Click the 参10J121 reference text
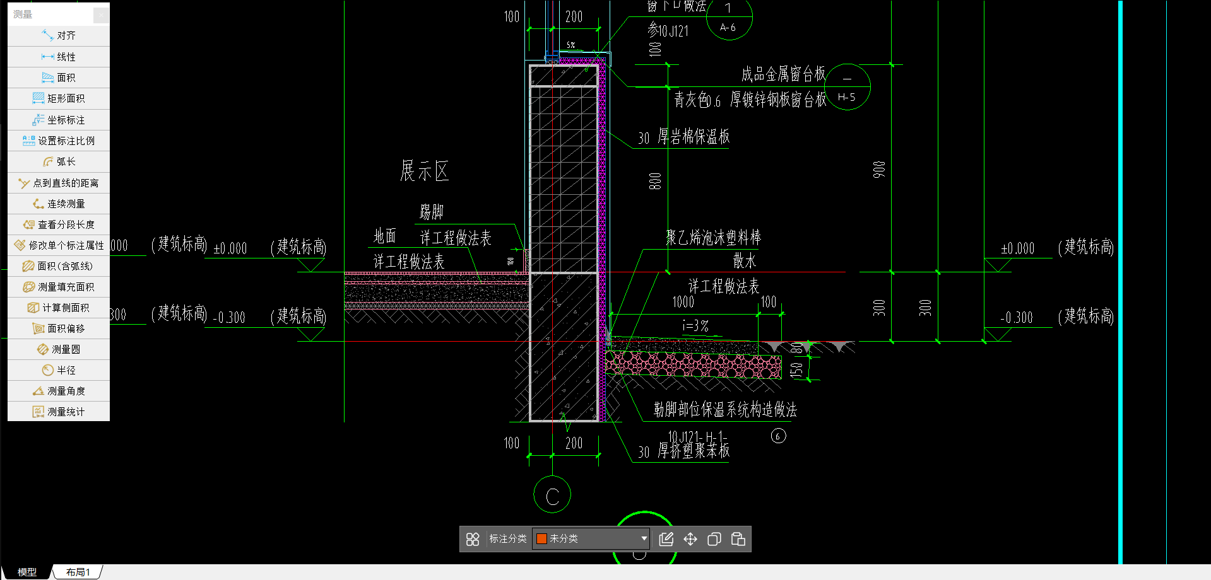 point(668,30)
